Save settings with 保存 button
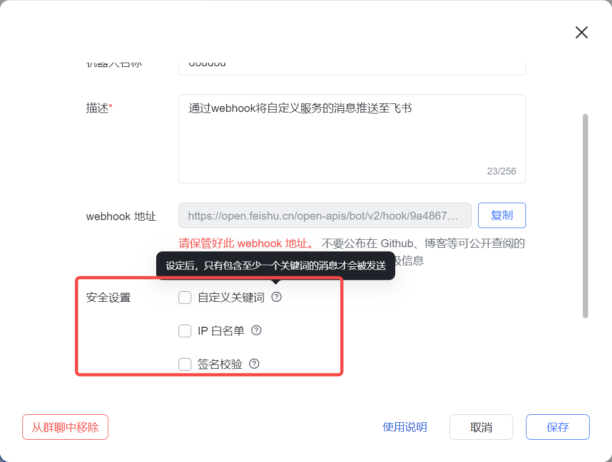 point(558,427)
